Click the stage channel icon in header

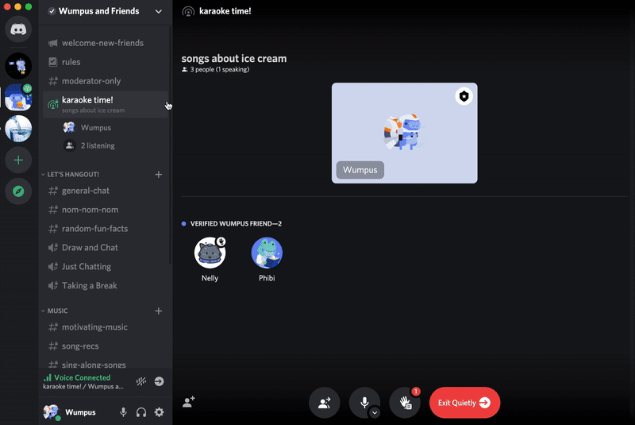point(188,11)
